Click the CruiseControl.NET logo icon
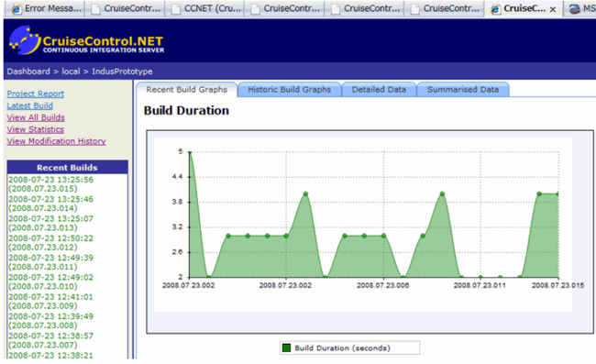596x364 pixels. (x=25, y=40)
